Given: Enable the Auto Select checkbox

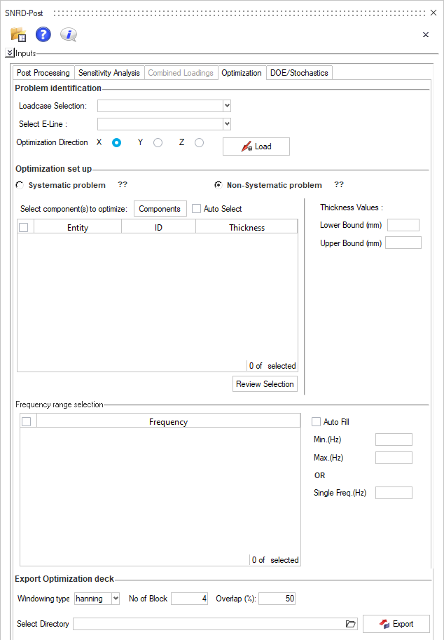Looking at the screenshot, I should click(x=196, y=209).
